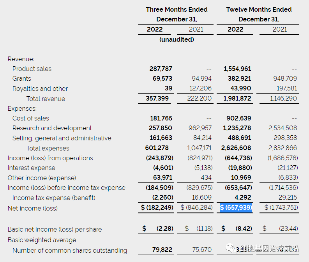
Task: Select the product sales value 287,787
Action: [x=161, y=69]
